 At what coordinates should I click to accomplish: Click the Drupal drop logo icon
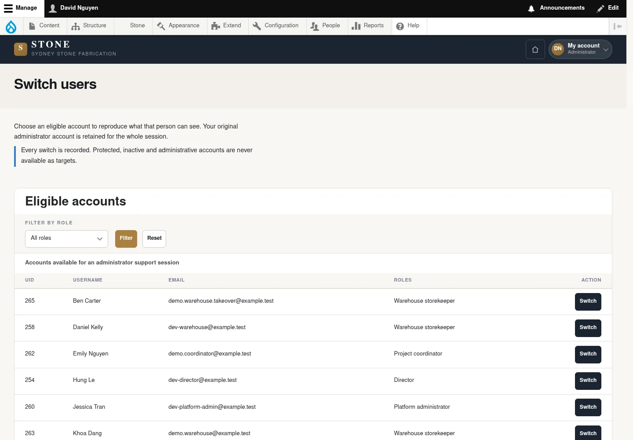coord(11,26)
